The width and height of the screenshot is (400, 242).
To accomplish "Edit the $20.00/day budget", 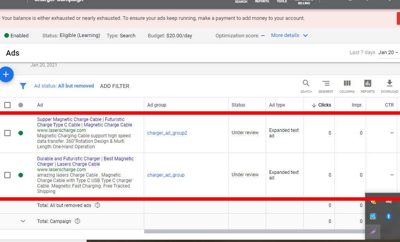I will click(179, 35).
